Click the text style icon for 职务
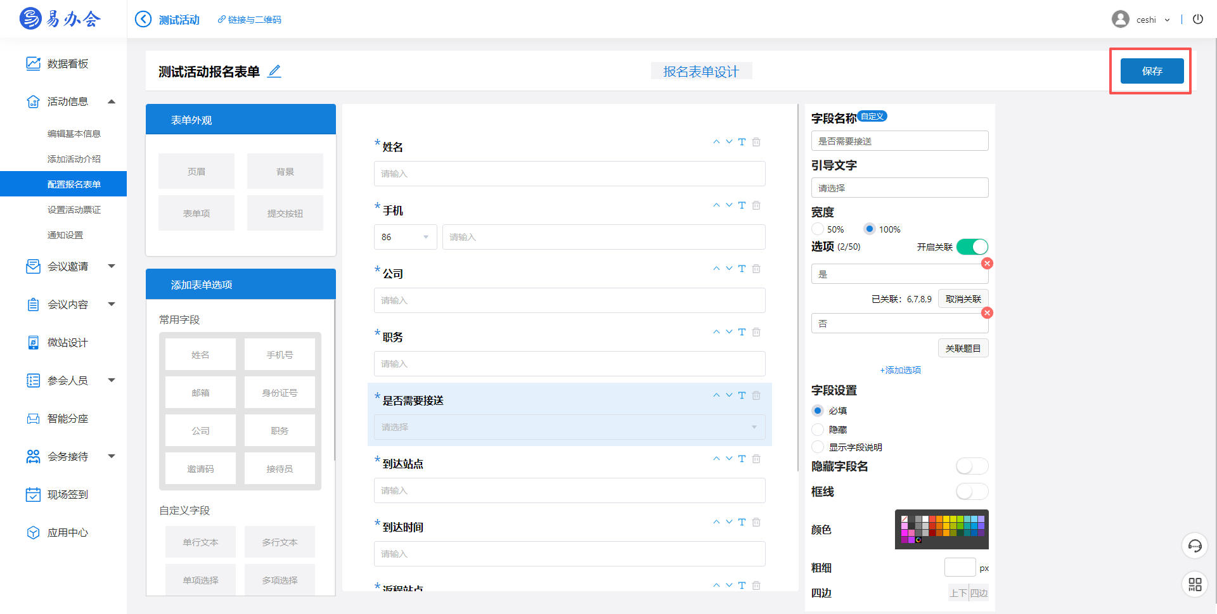The image size is (1217, 614). point(742,332)
